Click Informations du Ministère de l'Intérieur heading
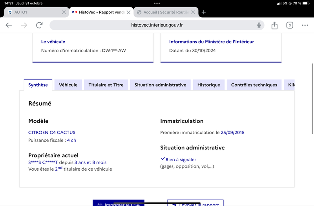This screenshot has height=206, width=314. point(212,42)
